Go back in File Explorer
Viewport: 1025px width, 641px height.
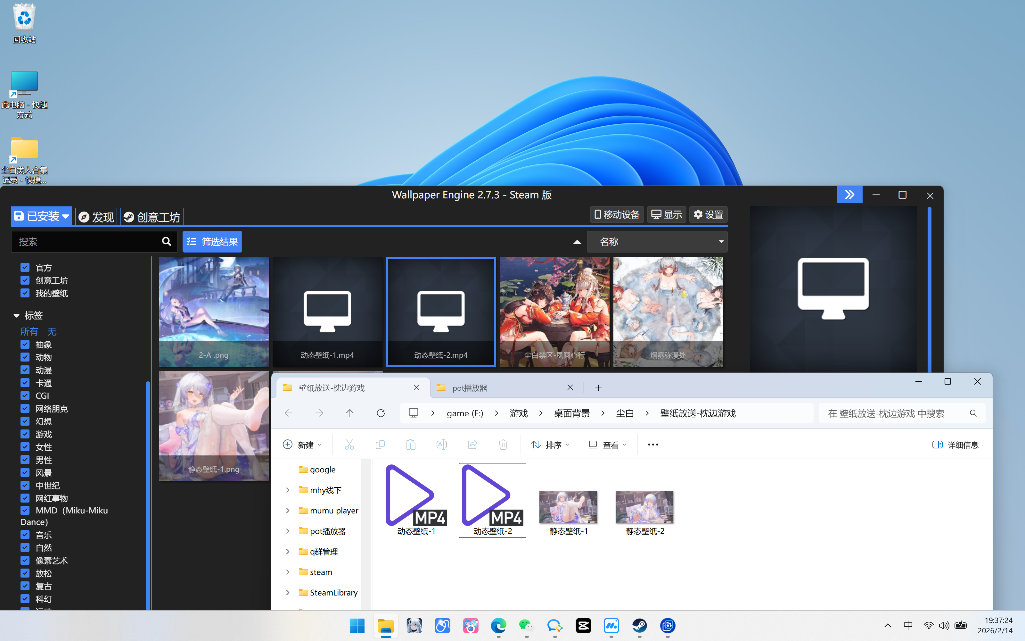(289, 413)
